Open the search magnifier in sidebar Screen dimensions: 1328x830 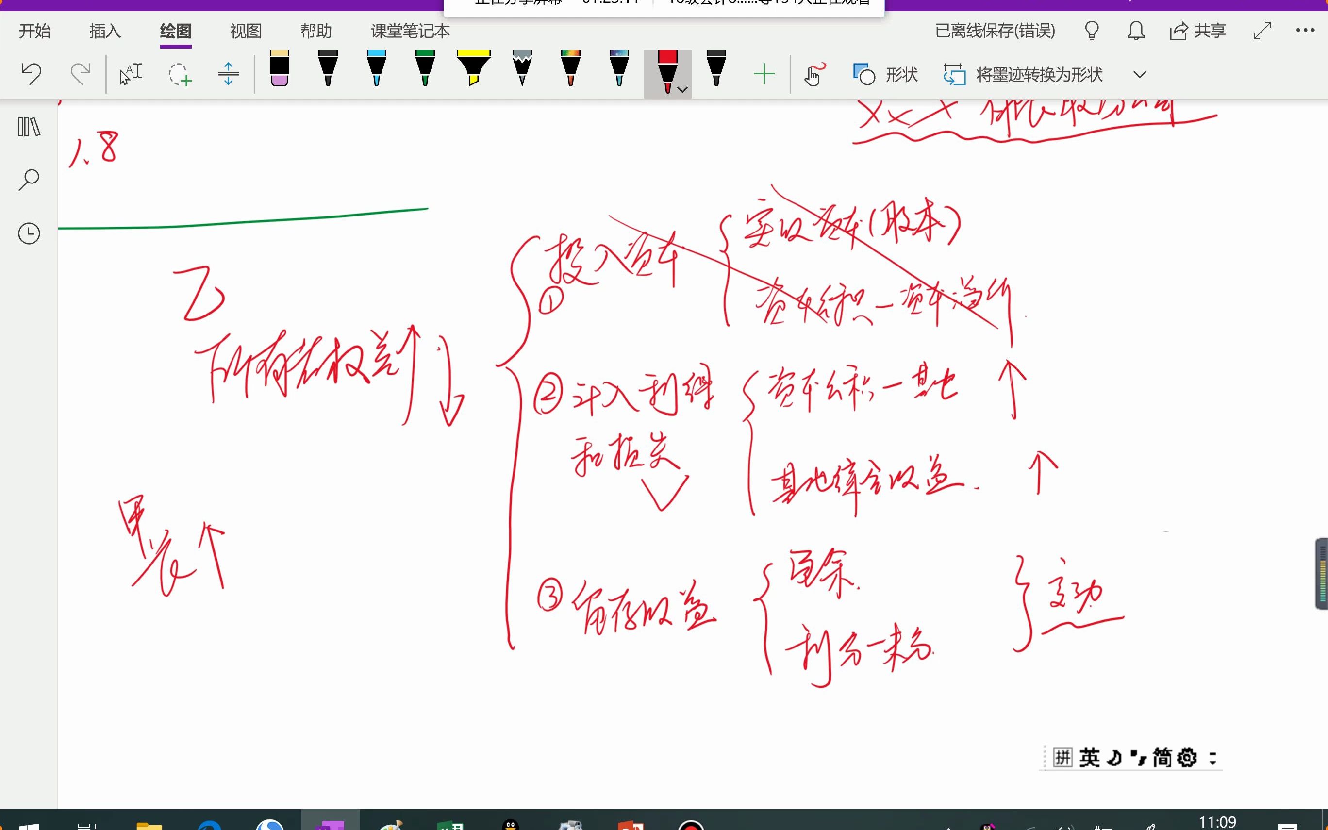tap(29, 180)
